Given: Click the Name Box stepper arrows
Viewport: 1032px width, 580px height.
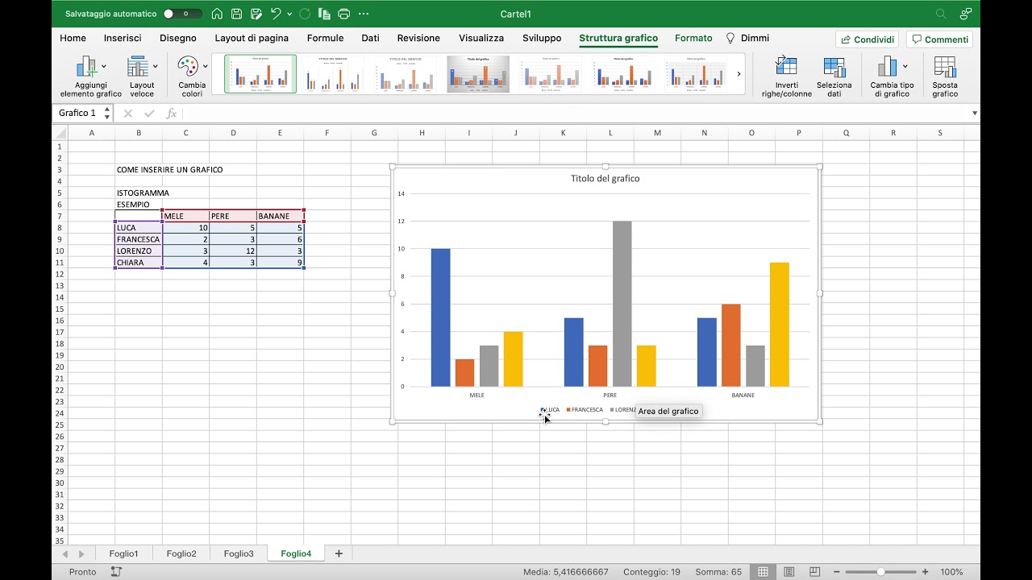Looking at the screenshot, I should [x=107, y=114].
